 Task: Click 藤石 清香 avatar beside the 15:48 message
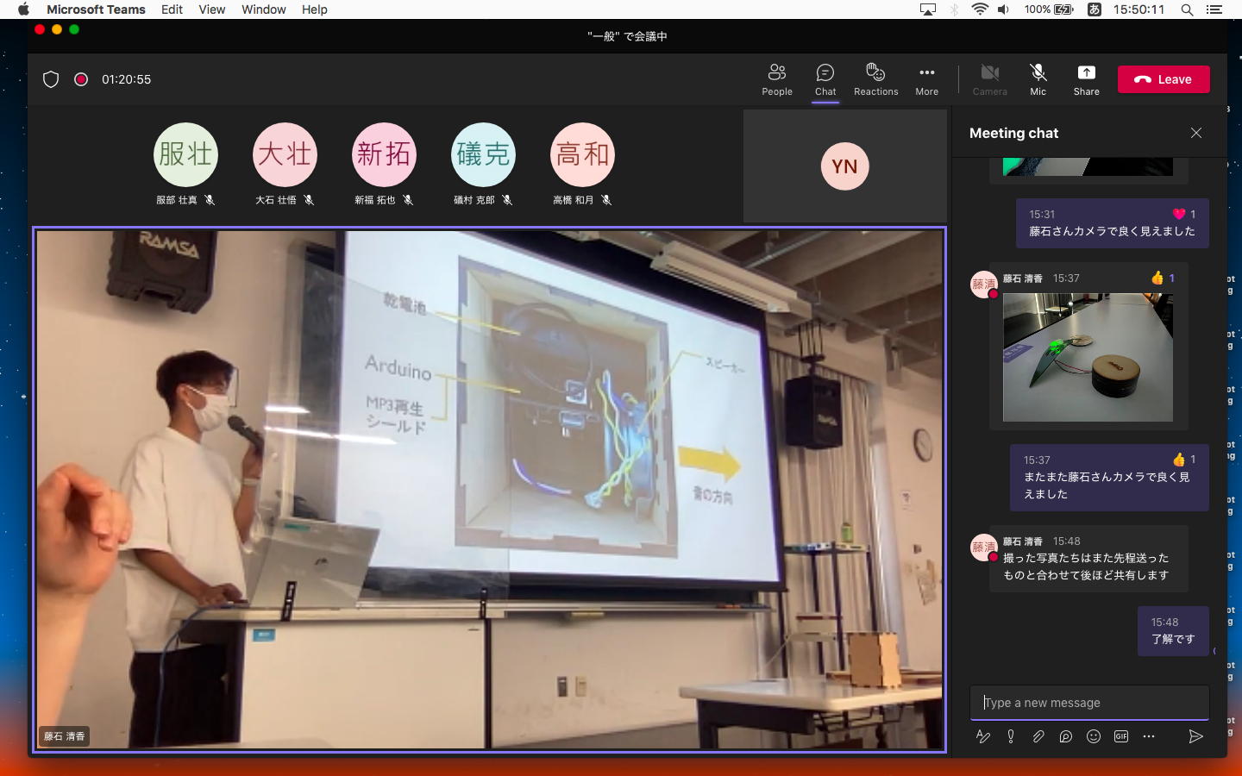point(983,548)
